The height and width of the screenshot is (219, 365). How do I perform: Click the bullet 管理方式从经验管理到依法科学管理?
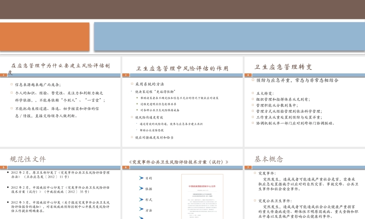289,111
